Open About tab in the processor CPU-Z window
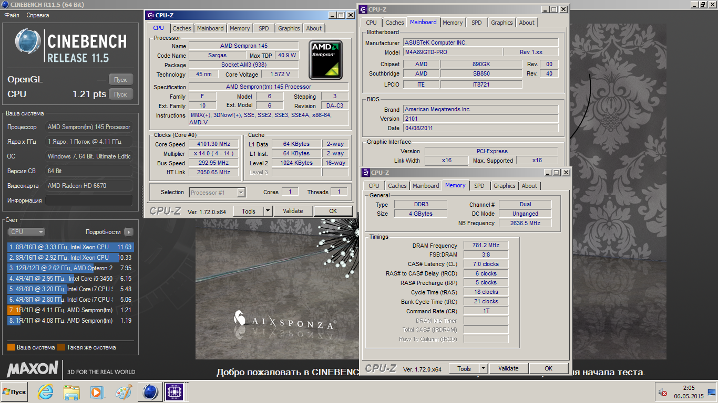Image resolution: width=718 pixels, height=403 pixels. tap(314, 28)
